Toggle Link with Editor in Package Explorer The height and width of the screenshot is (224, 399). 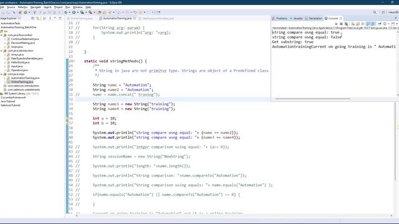pyautogui.click(x=37, y=18)
